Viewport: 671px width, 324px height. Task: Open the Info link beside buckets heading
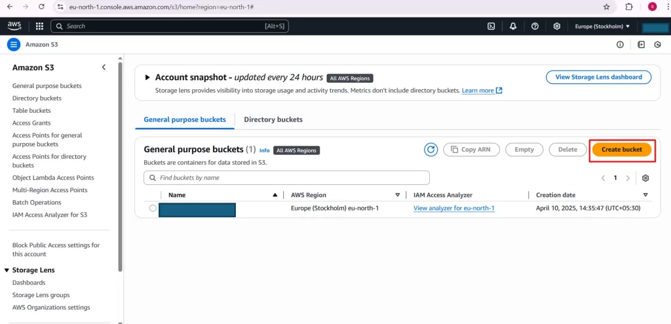265,150
